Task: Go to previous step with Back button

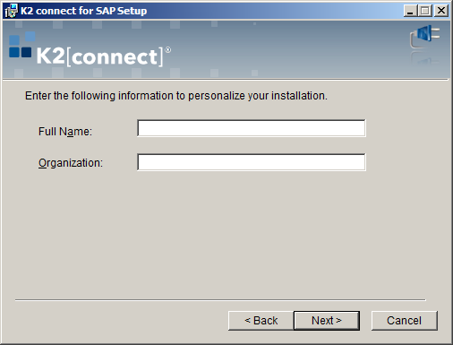Action: tap(261, 321)
